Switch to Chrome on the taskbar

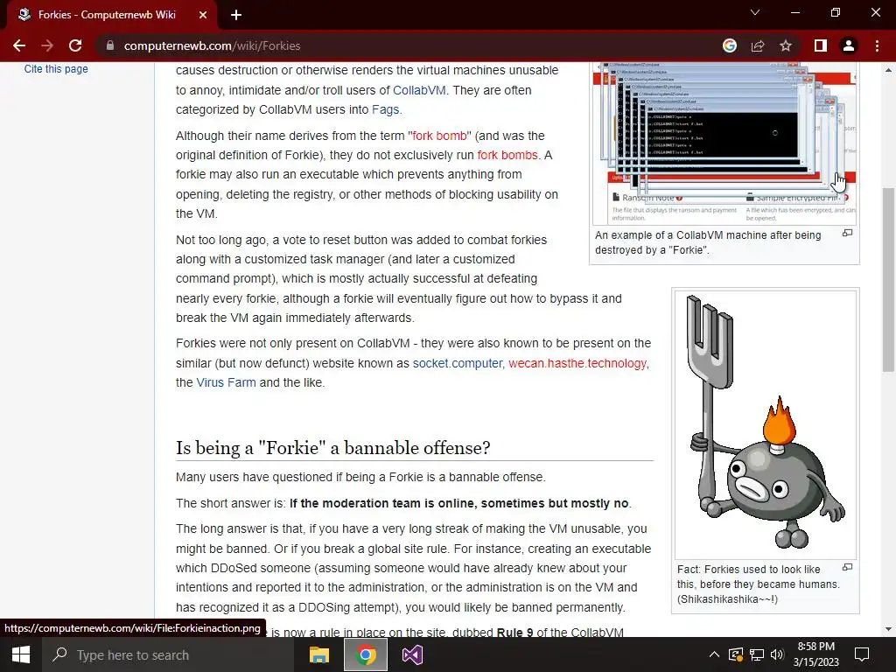click(x=366, y=654)
